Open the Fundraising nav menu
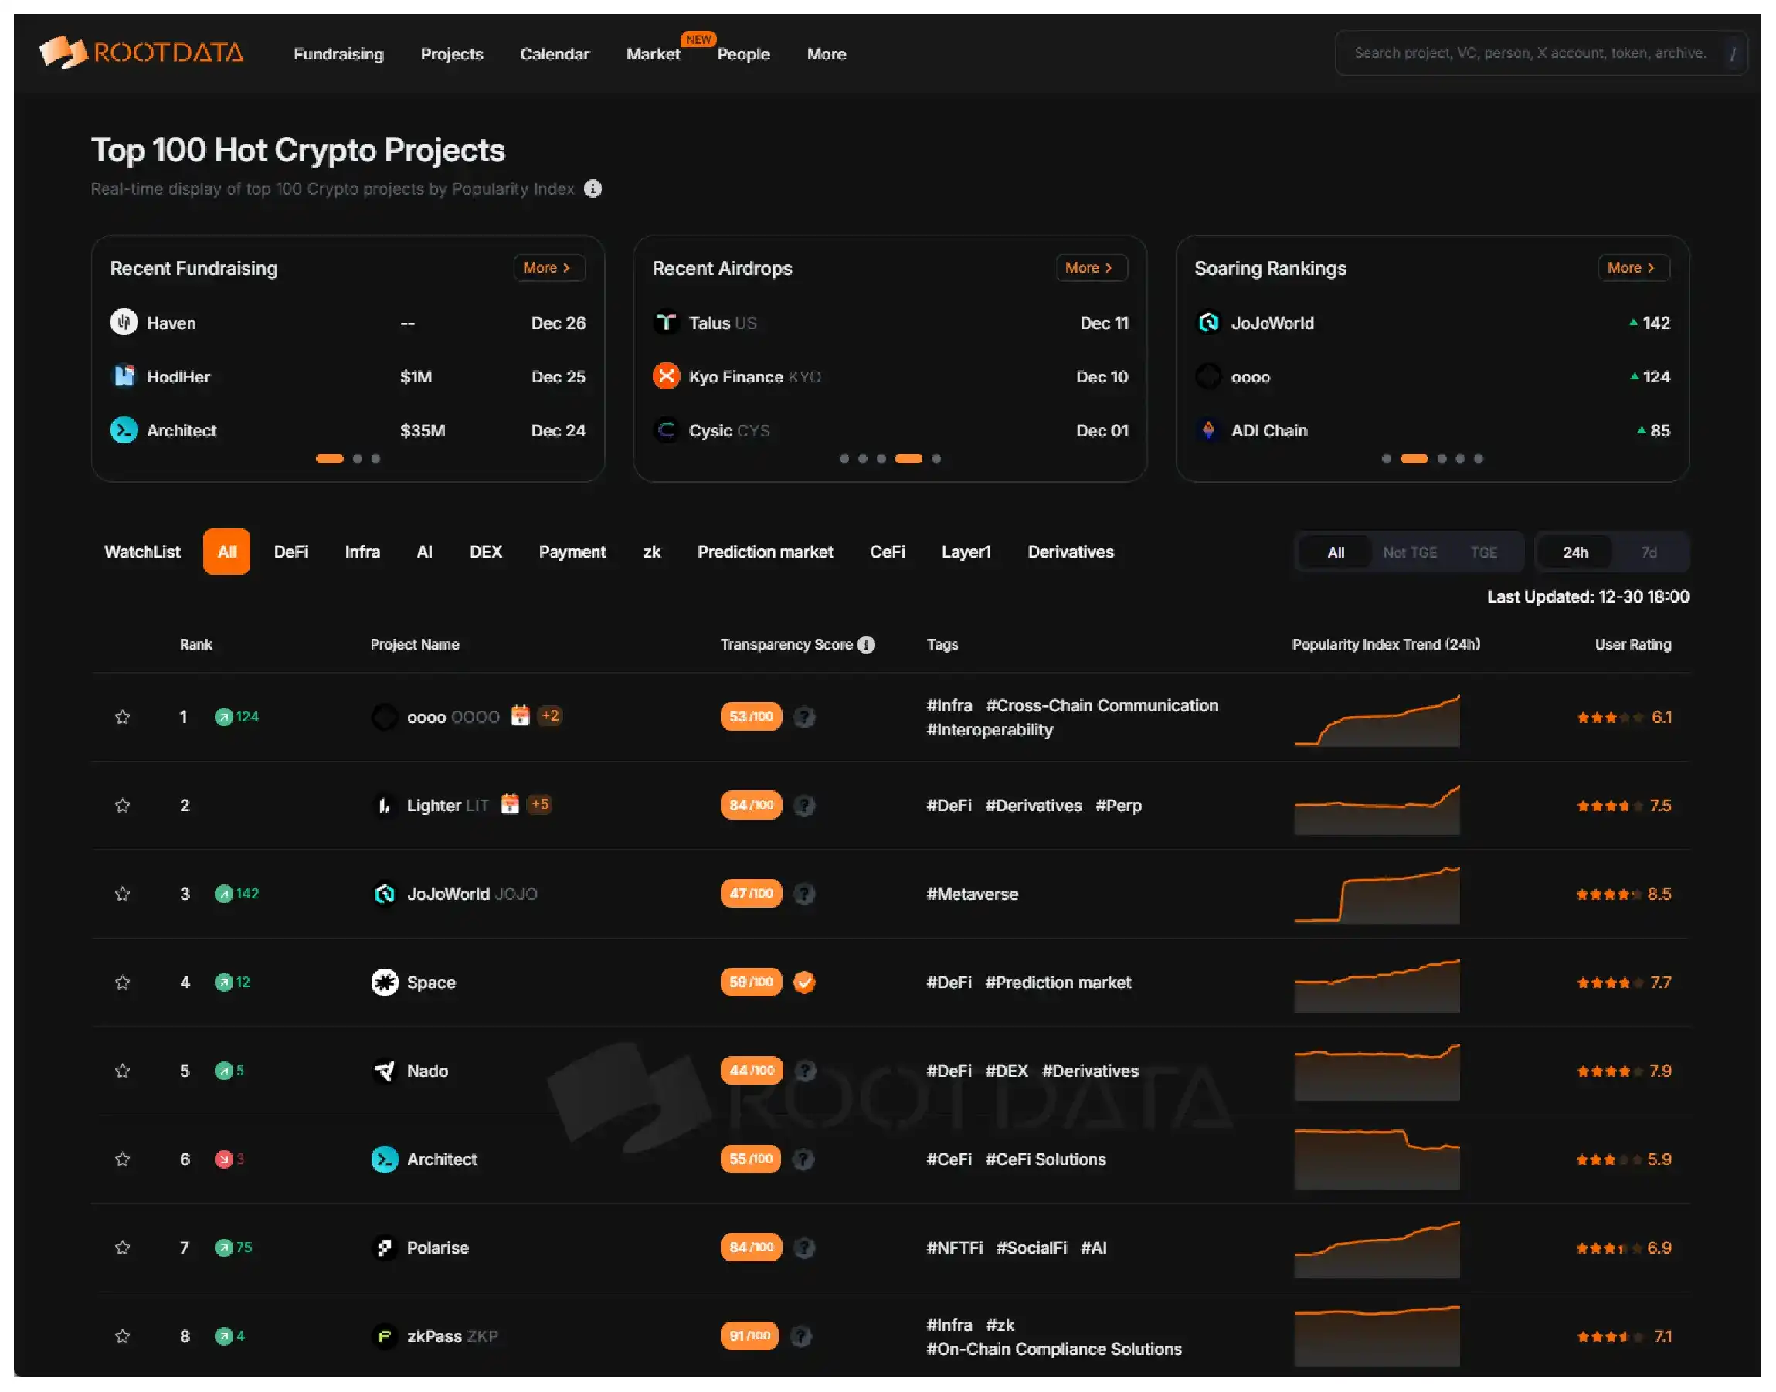 click(338, 54)
